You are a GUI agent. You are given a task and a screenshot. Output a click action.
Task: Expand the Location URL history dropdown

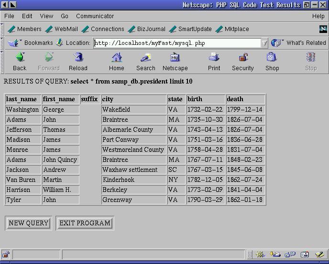coord(264,43)
